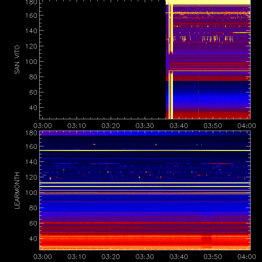
Task: Select the 80 tick label on San Vito axis
Action: pyautogui.click(x=33, y=77)
